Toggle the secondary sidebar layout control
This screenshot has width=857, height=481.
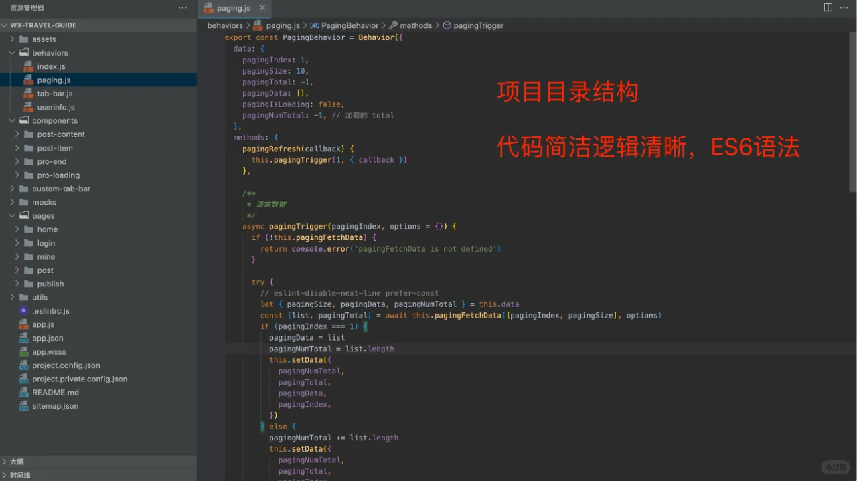(x=828, y=7)
